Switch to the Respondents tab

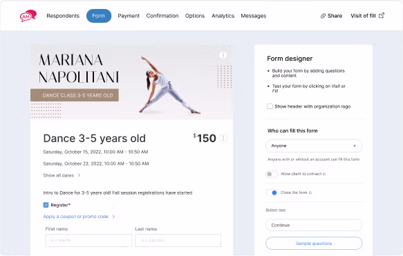tap(63, 16)
